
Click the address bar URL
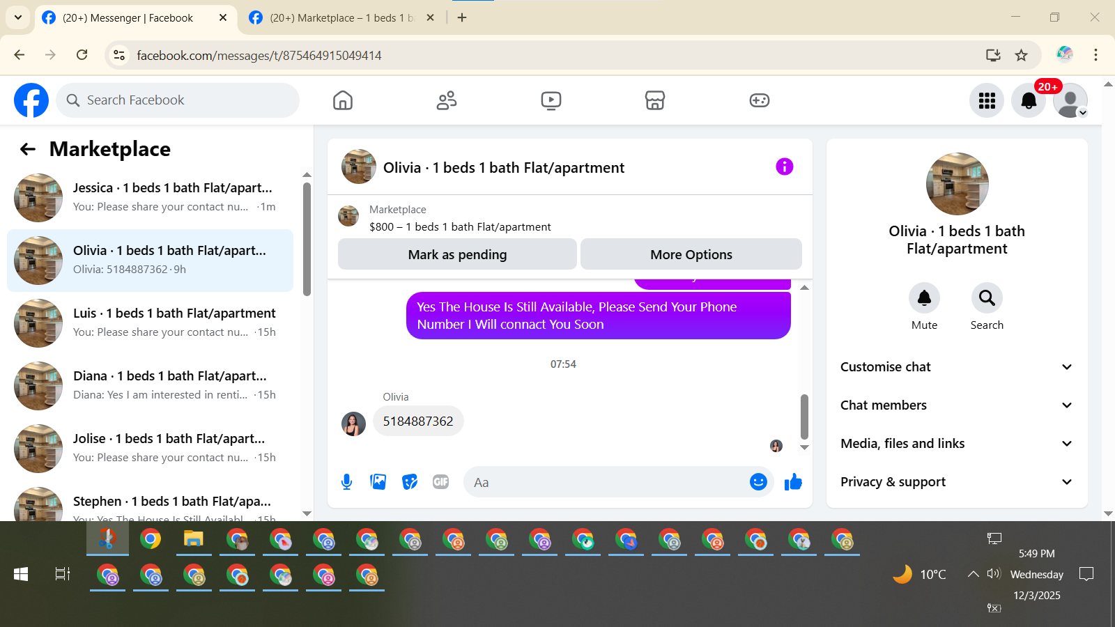259,55
